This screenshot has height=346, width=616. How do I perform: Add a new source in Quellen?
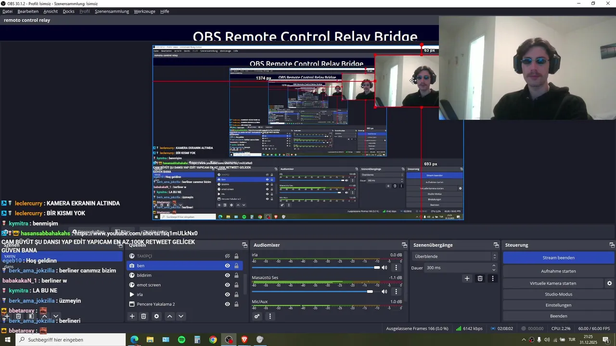coord(132,316)
